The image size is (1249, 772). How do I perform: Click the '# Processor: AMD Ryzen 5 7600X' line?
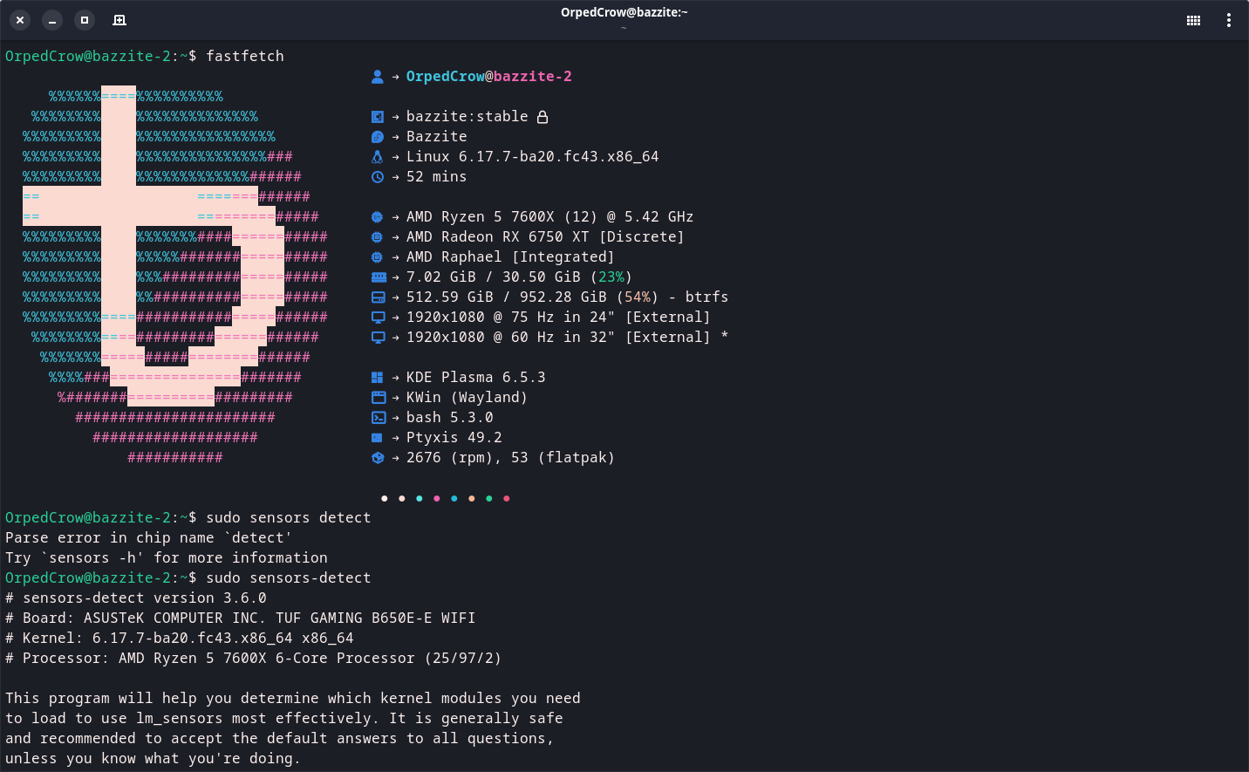click(x=254, y=659)
